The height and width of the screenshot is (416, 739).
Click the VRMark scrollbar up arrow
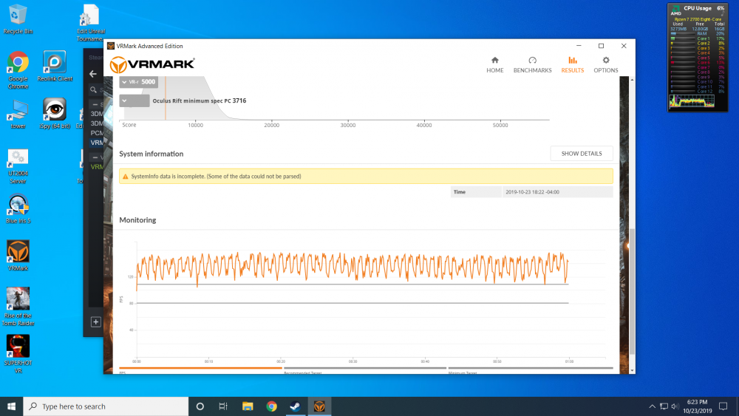click(x=632, y=80)
